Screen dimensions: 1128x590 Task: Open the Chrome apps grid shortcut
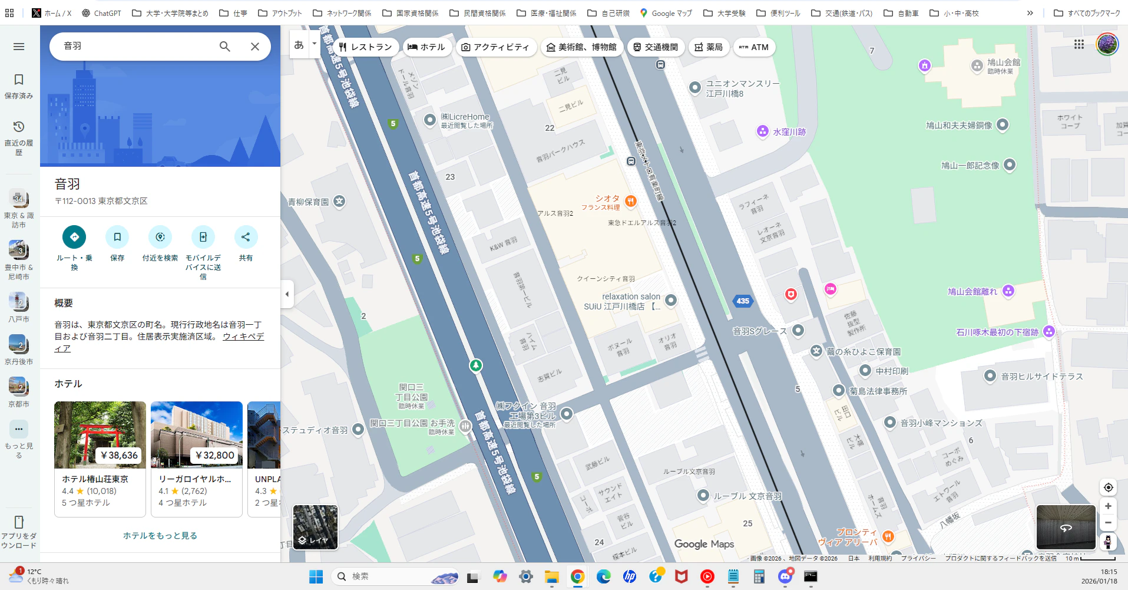tap(9, 13)
